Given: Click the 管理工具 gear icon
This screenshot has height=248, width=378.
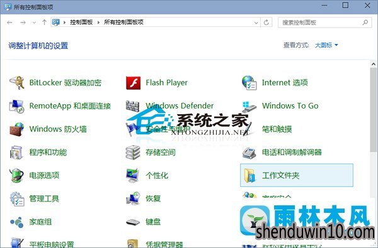Looking at the screenshot, I should click(x=17, y=199).
